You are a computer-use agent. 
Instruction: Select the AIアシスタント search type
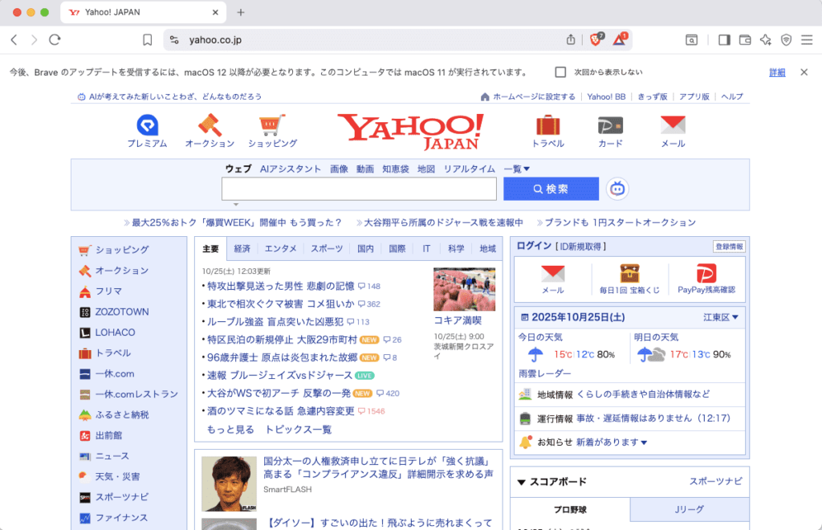(x=291, y=169)
